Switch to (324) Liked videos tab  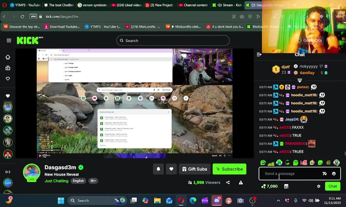[126, 5]
